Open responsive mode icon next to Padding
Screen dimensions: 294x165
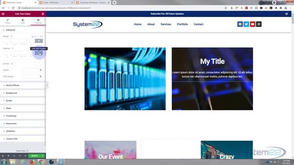click(12, 48)
